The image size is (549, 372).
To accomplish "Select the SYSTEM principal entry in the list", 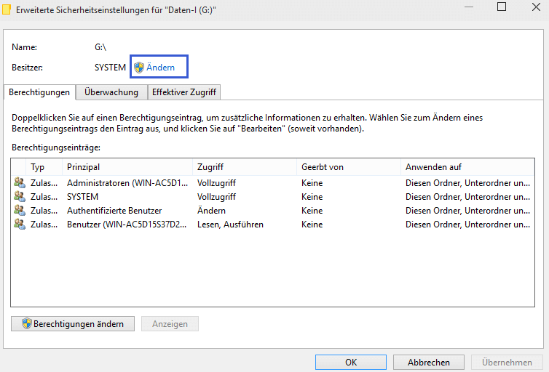I will point(82,197).
